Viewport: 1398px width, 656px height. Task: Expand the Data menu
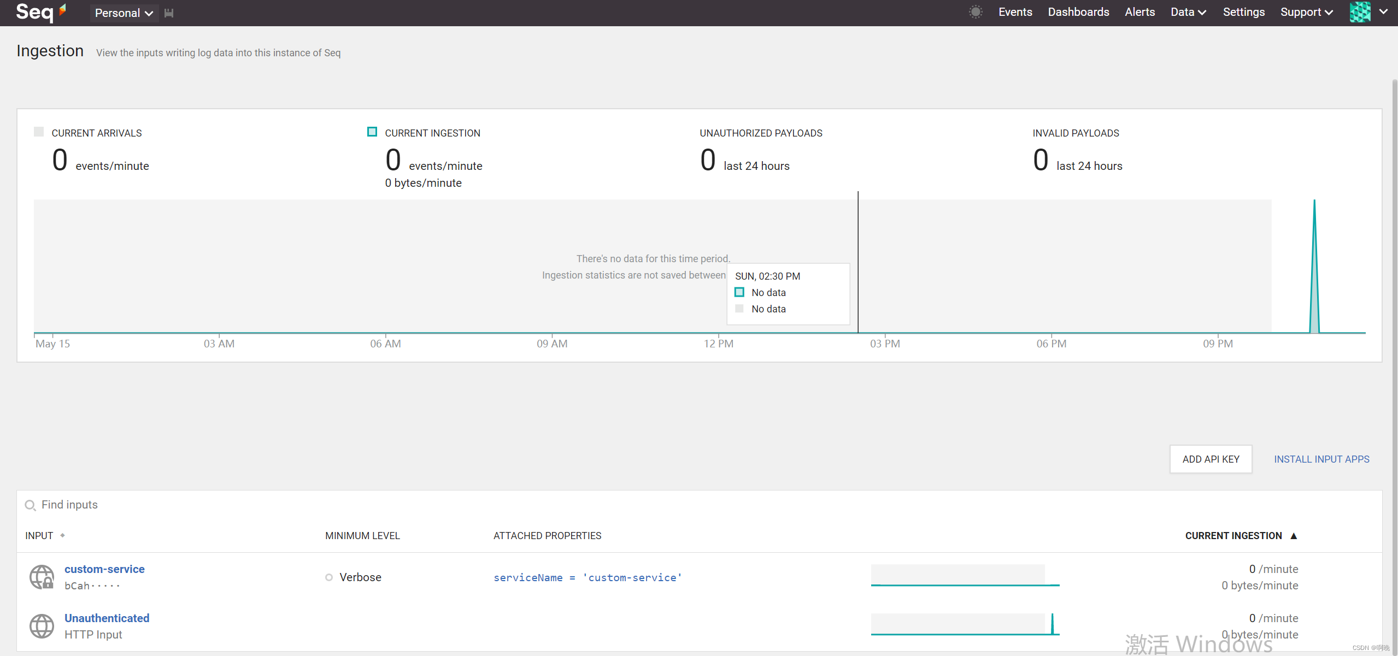coord(1188,12)
